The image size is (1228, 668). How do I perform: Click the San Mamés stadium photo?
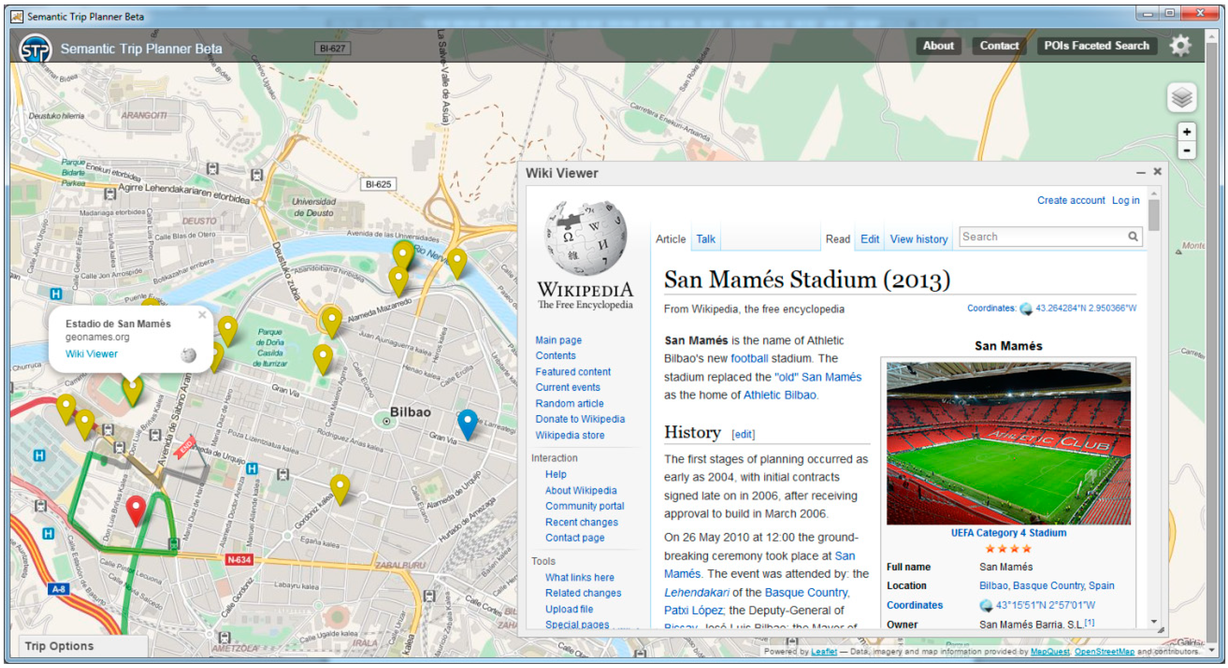(1008, 443)
